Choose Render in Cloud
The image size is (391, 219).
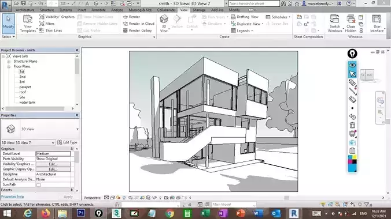(x=139, y=24)
